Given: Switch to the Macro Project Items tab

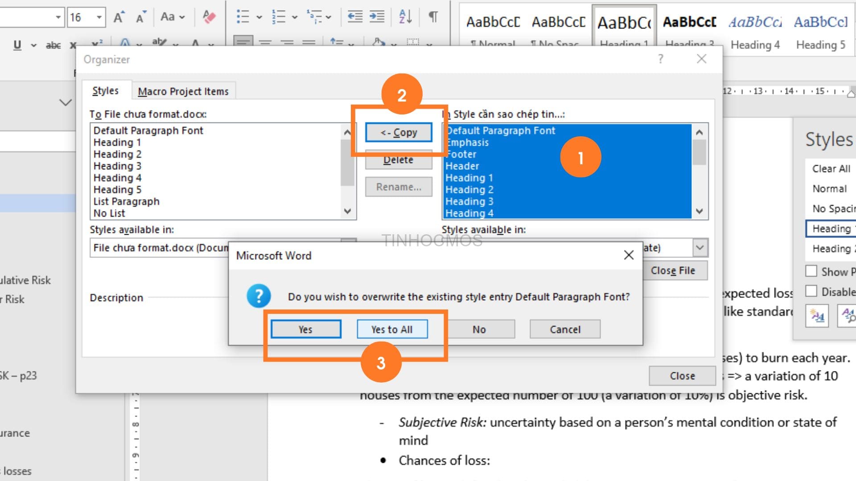Looking at the screenshot, I should point(183,91).
